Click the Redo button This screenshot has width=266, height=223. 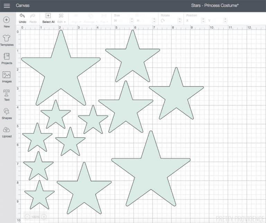point(33,18)
